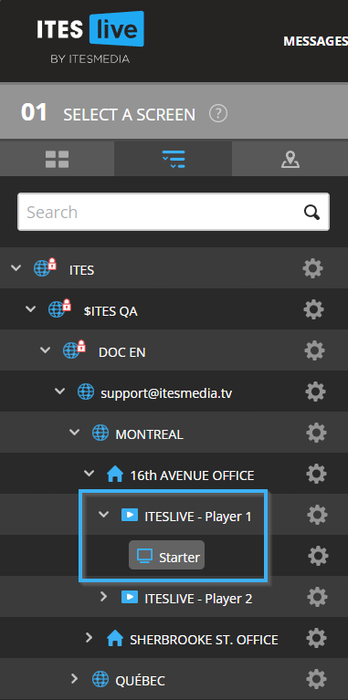This screenshot has height=700, width=348.
Task: Click the globe icon beside MONTREAL
Action: click(100, 433)
